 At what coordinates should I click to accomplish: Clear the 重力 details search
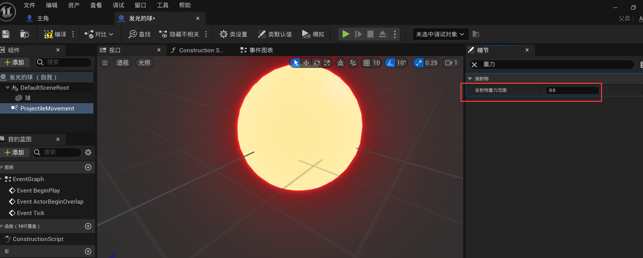click(x=474, y=64)
